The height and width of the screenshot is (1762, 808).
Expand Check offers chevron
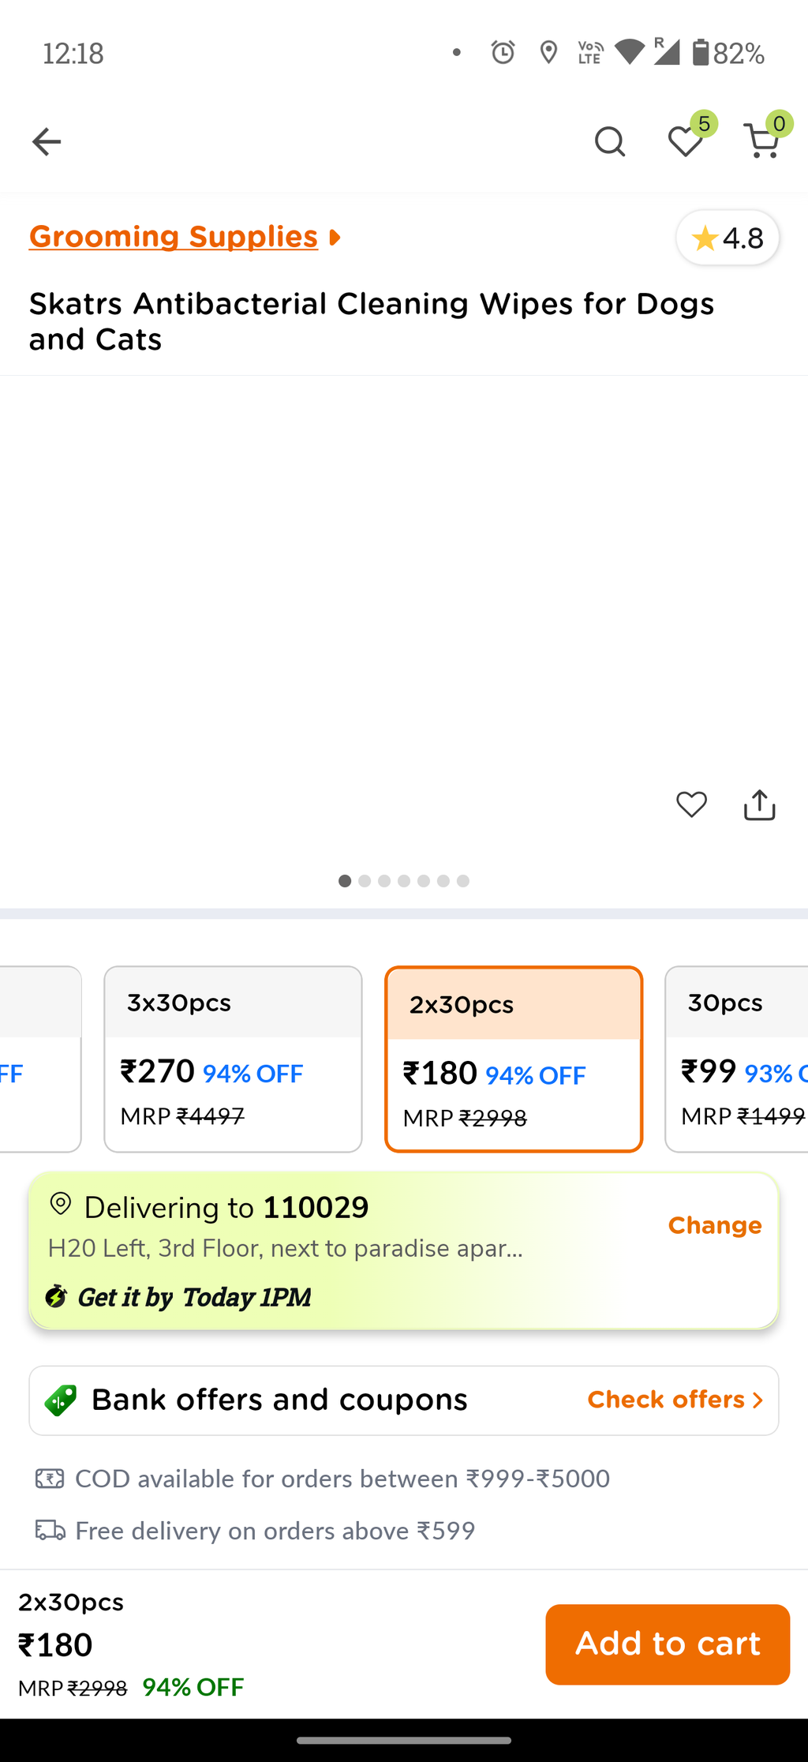tap(757, 1400)
